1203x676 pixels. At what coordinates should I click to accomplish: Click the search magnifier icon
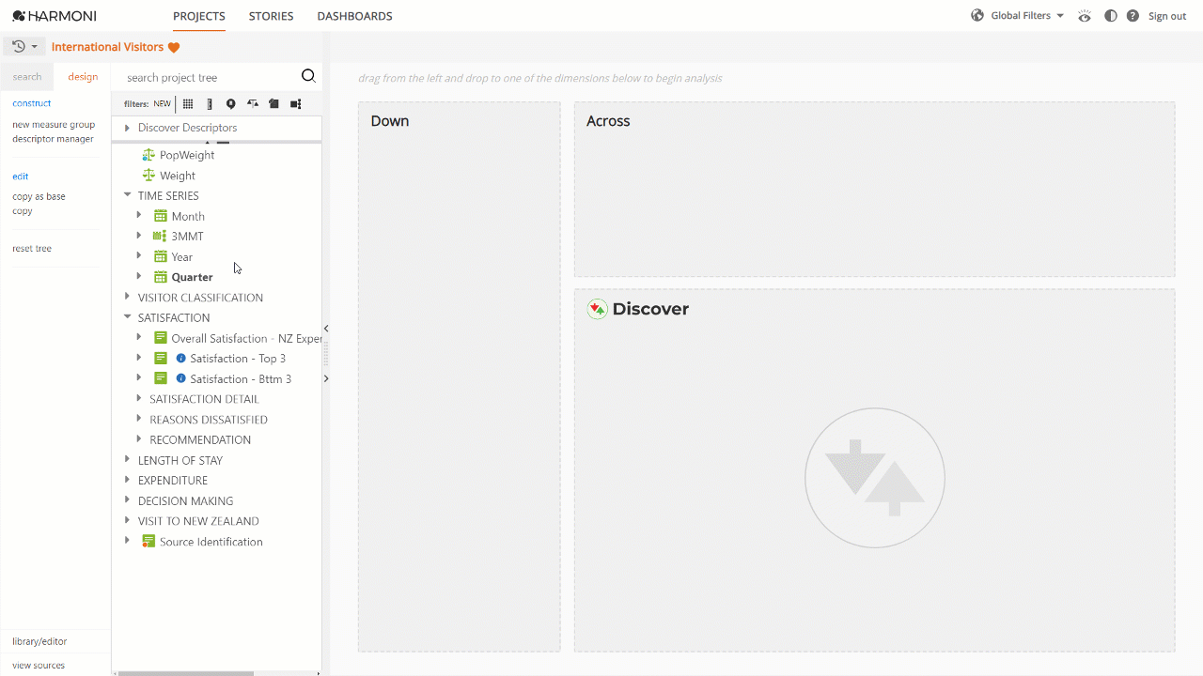pos(308,77)
